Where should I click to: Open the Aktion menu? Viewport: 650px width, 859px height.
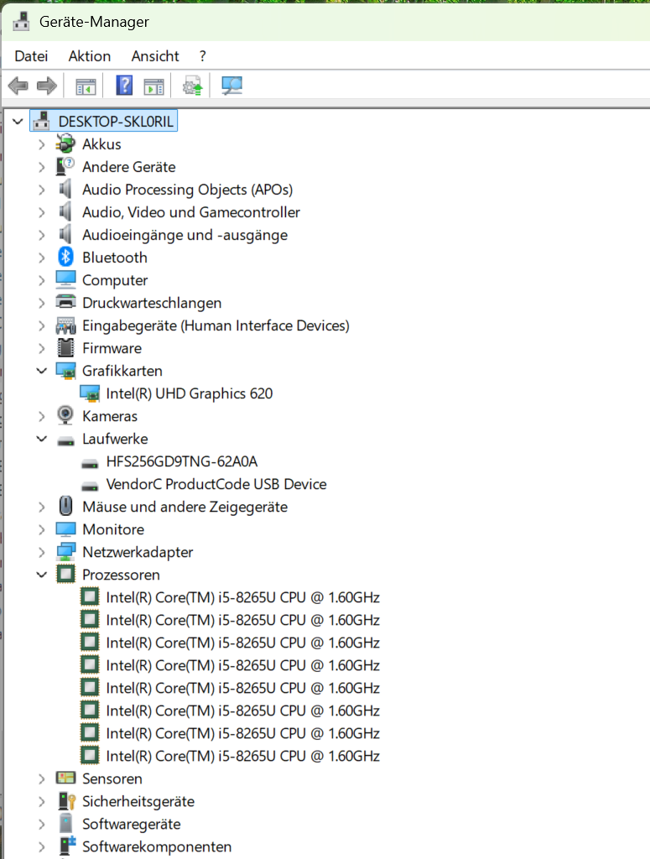(89, 56)
